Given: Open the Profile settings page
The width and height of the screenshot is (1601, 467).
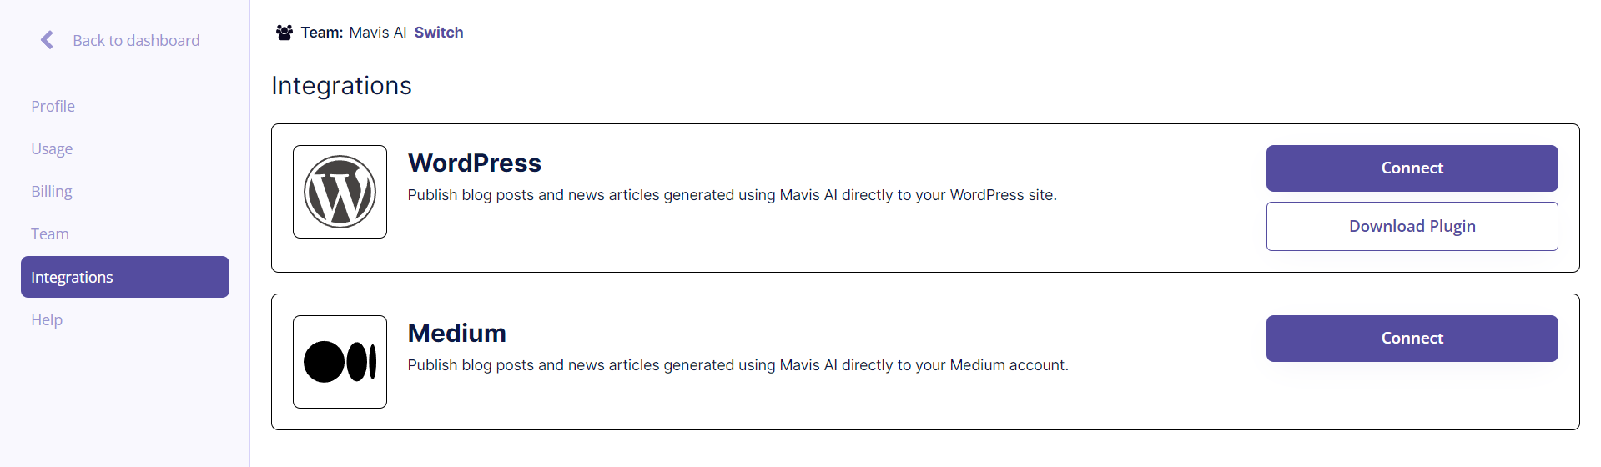Looking at the screenshot, I should (x=53, y=107).
